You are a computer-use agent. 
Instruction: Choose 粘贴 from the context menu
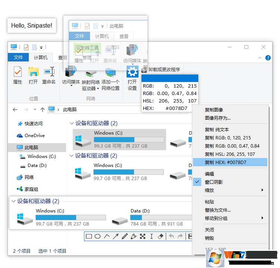tap(230, 202)
